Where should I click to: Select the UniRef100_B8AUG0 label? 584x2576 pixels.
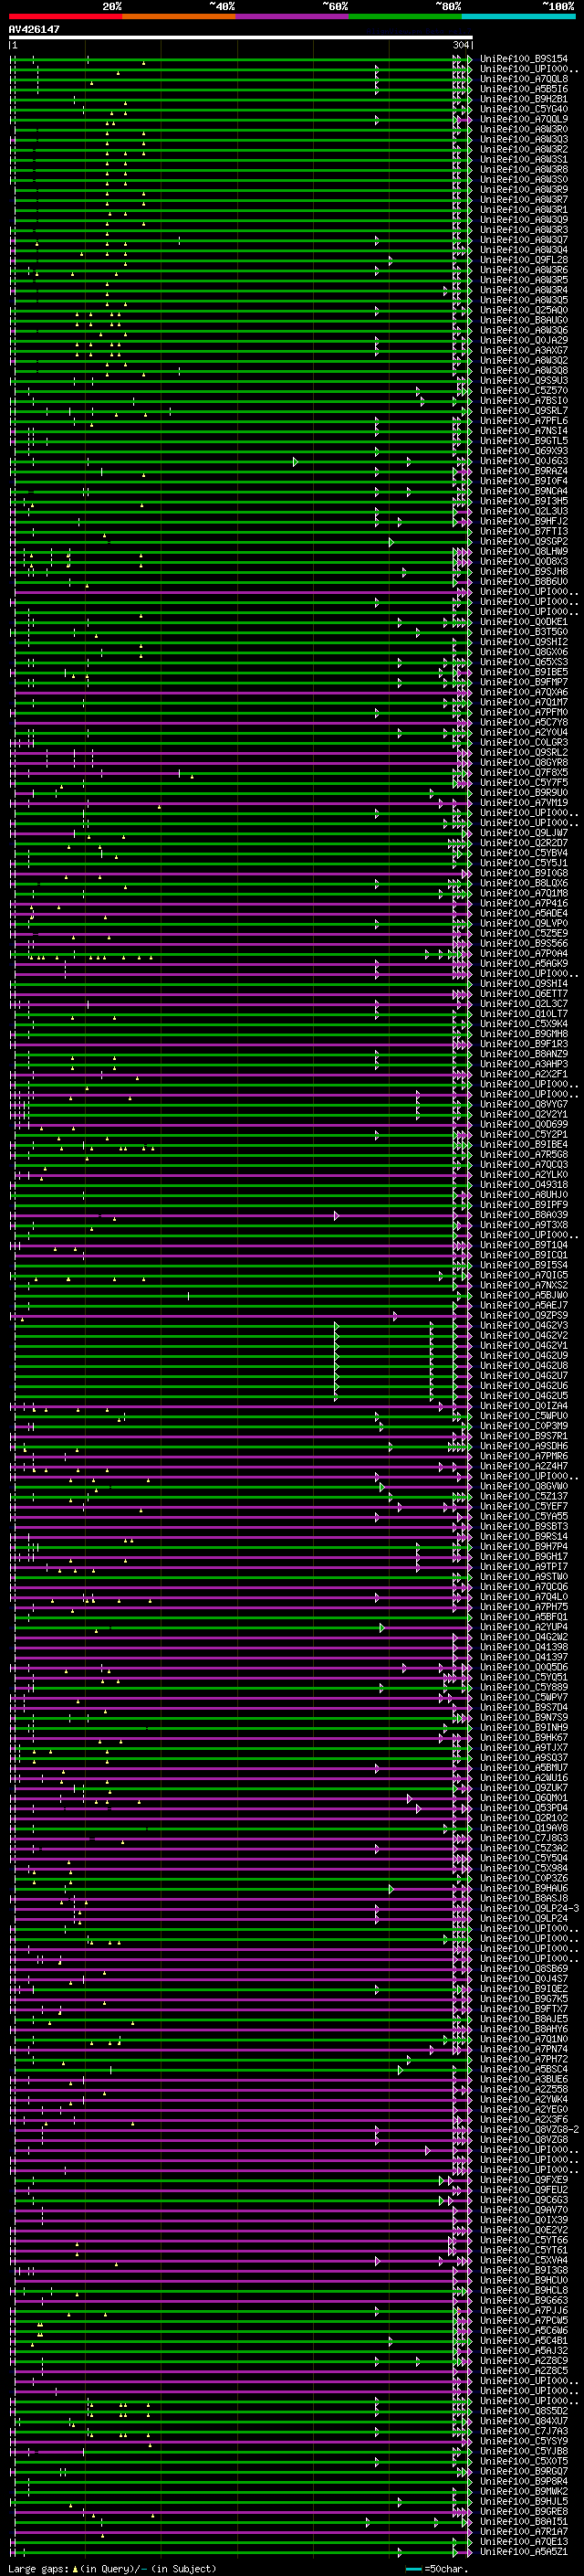[x=524, y=320]
